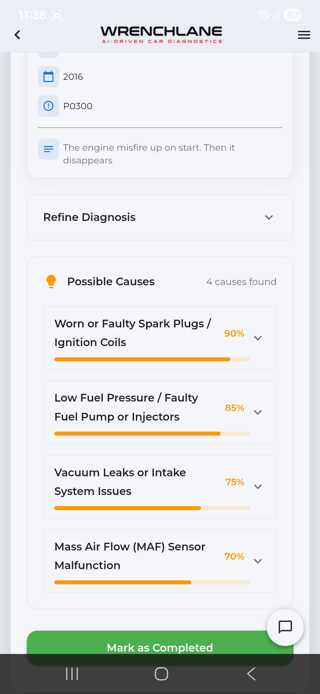Tap the engine misfire description text
This screenshot has height=694, width=320.
click(149, 154)
